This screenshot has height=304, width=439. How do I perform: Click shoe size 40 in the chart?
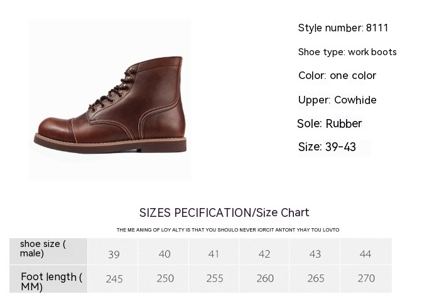[x=165, y=254]
